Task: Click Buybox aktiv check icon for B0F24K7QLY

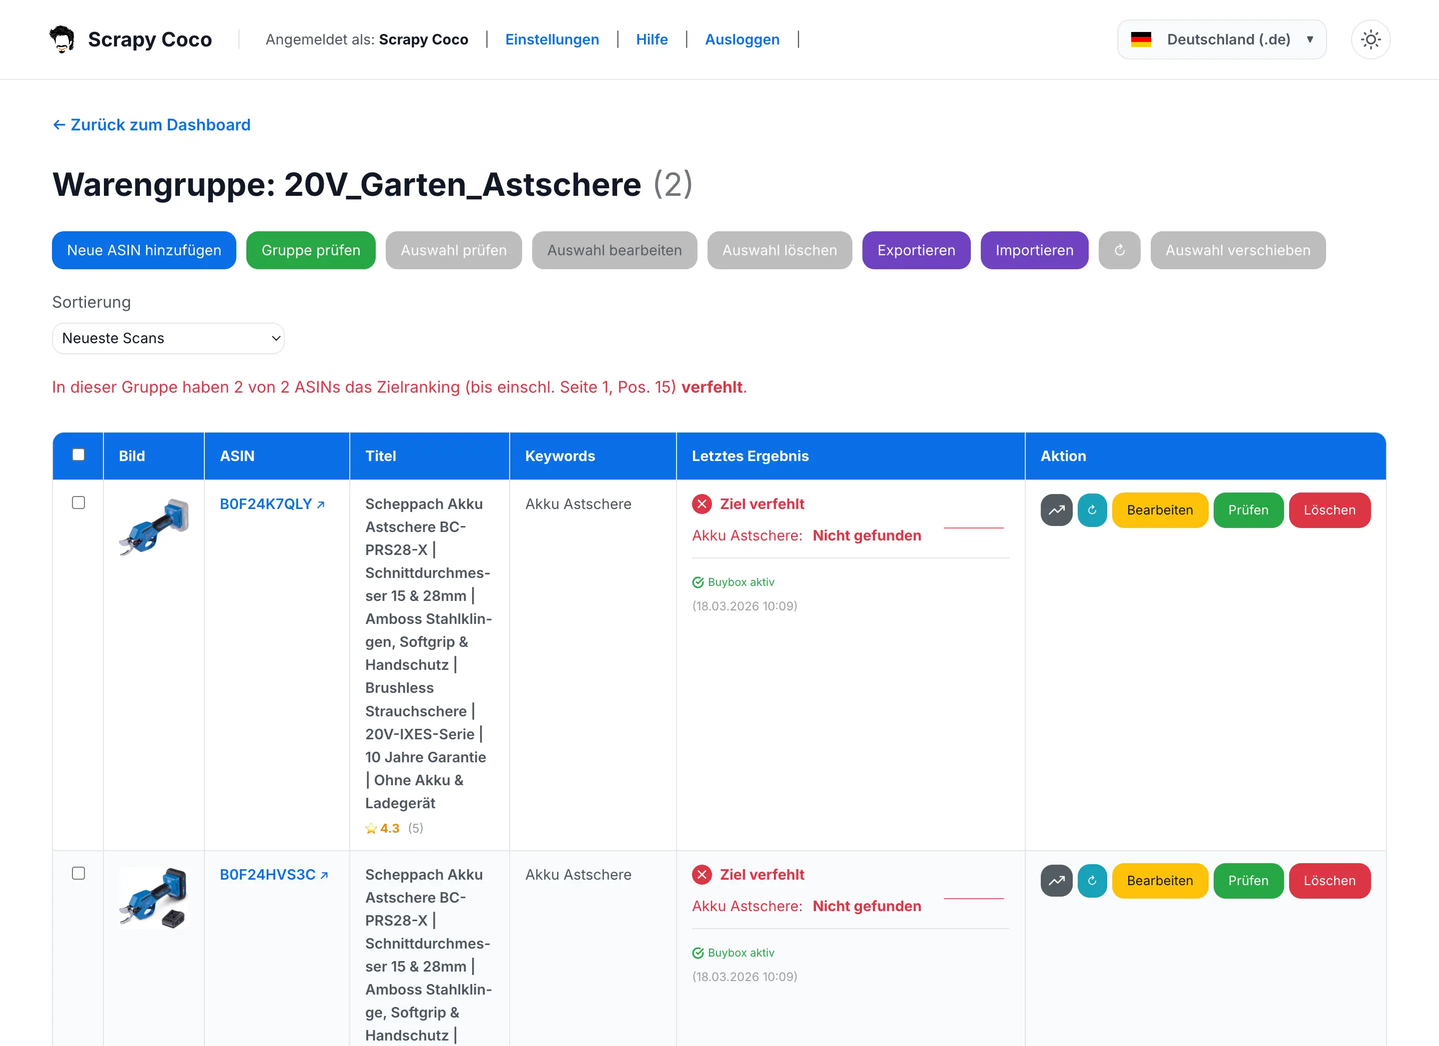Action: coord(698,582)
